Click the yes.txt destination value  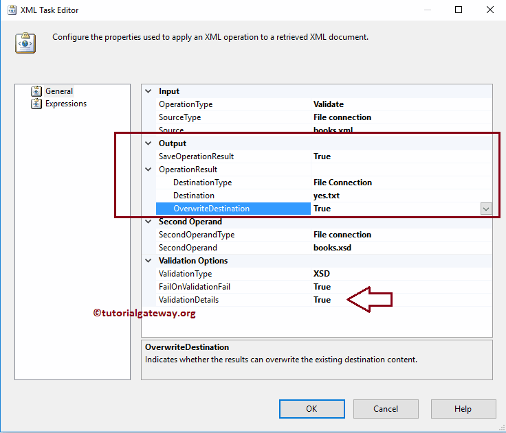click(327, 196)
